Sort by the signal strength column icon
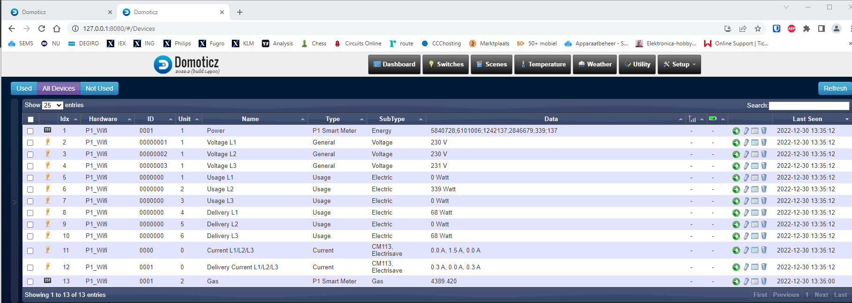 [692, 119]
